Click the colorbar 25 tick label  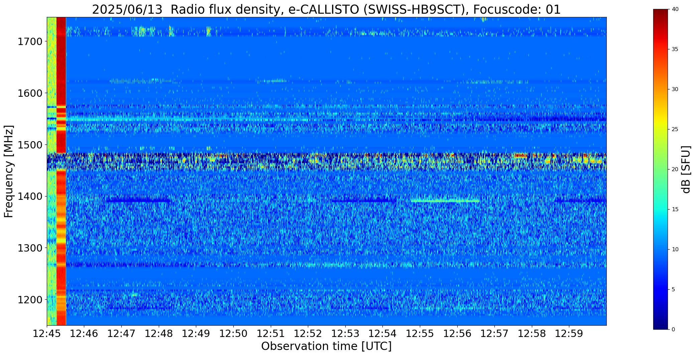pyautogui.click(x=675, y=129)
